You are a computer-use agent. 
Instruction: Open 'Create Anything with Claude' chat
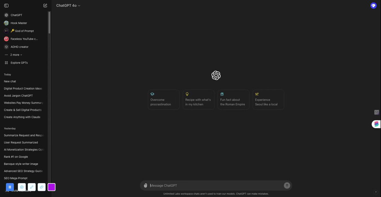point(22,117)
